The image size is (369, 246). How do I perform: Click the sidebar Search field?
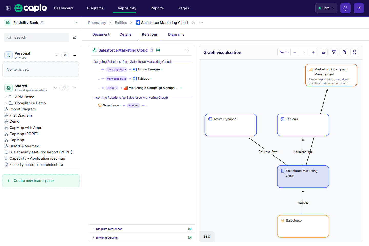point(37,37)
